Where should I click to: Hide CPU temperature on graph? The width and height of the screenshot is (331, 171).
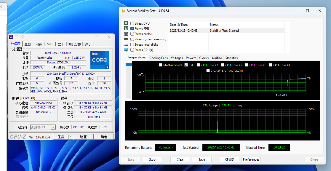pyautogui.click(x=186, y=65)
